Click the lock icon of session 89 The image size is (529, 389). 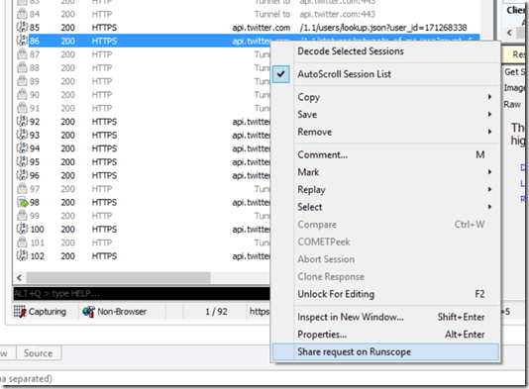[22, 81]
